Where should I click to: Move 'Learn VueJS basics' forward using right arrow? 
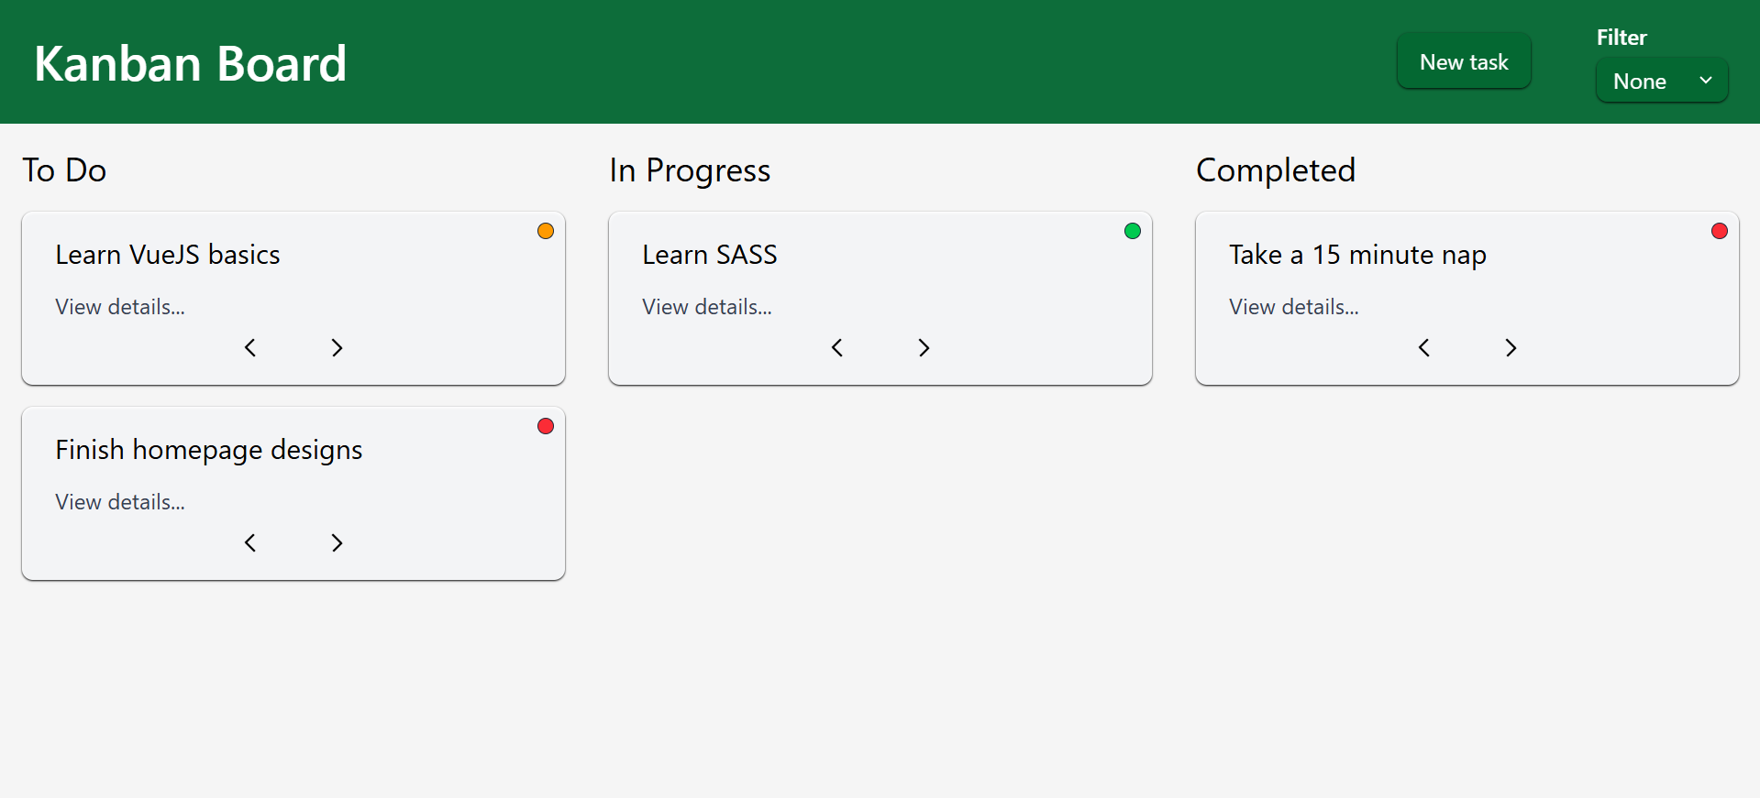coord(336,347)
